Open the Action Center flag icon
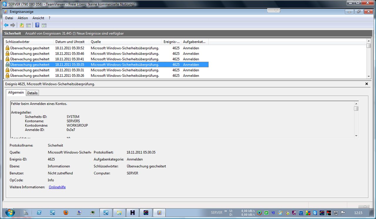The height and width of the screenshot is (219, 376). 343,213
